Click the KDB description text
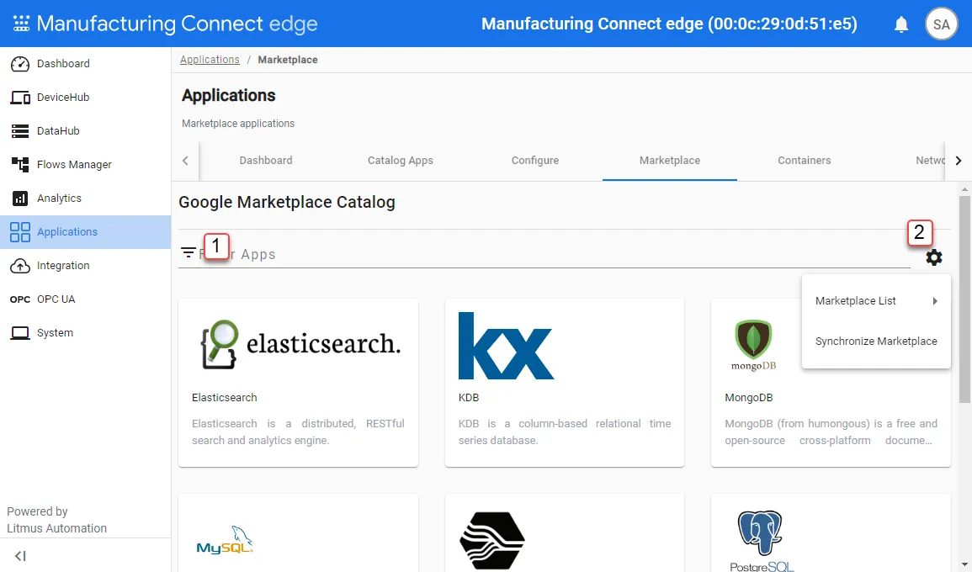The width and height of the screenshot is (972, 572). [565, 432]
